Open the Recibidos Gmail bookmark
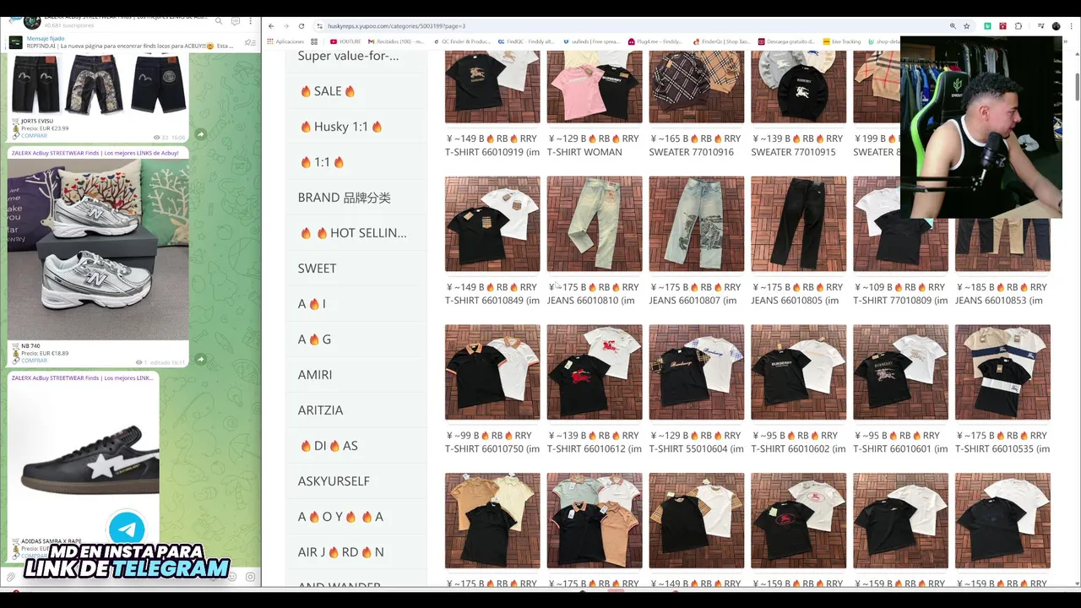Screen dimensions: 1081x608 396,41
